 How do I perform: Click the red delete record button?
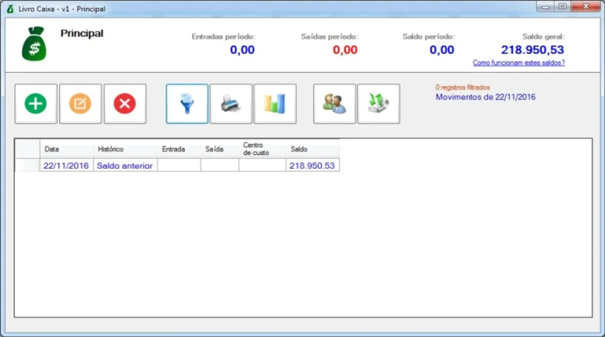[x=125, y=104]
